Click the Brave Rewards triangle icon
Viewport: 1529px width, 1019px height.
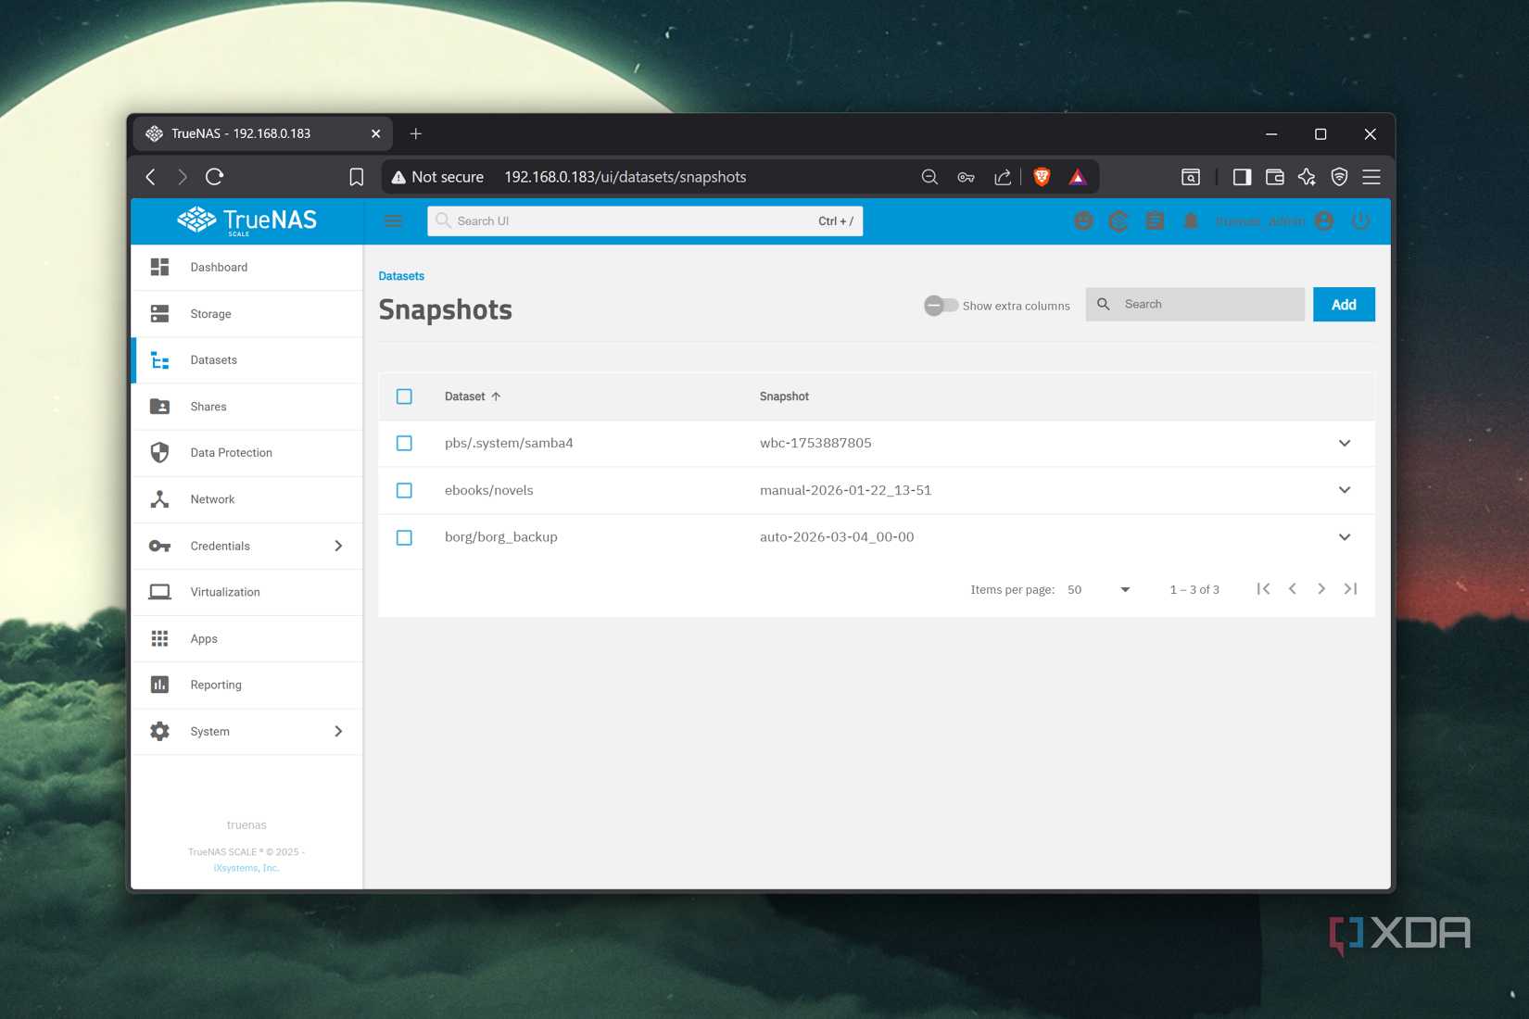coord(1078,177)
